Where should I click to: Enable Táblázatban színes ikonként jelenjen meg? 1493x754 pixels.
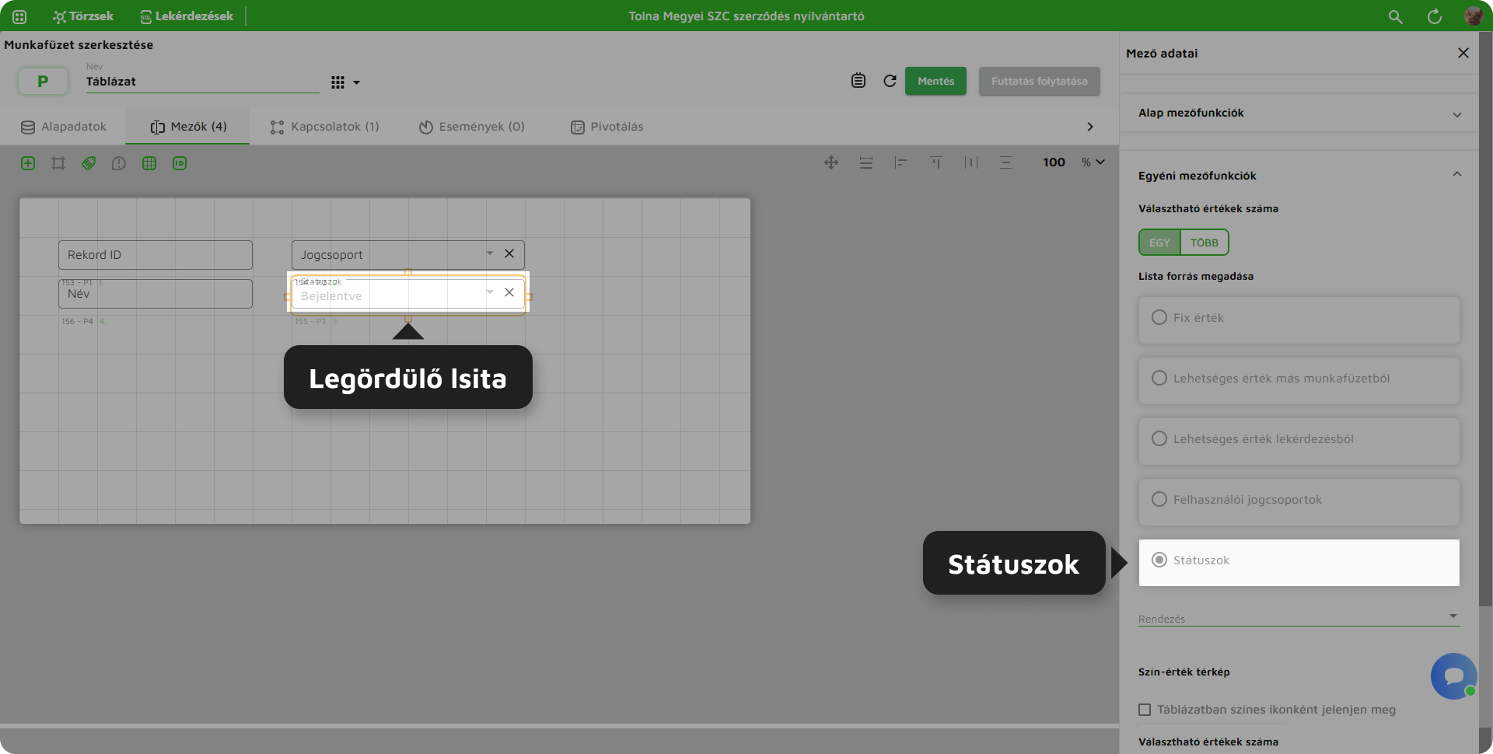(x=1145, y=710)
